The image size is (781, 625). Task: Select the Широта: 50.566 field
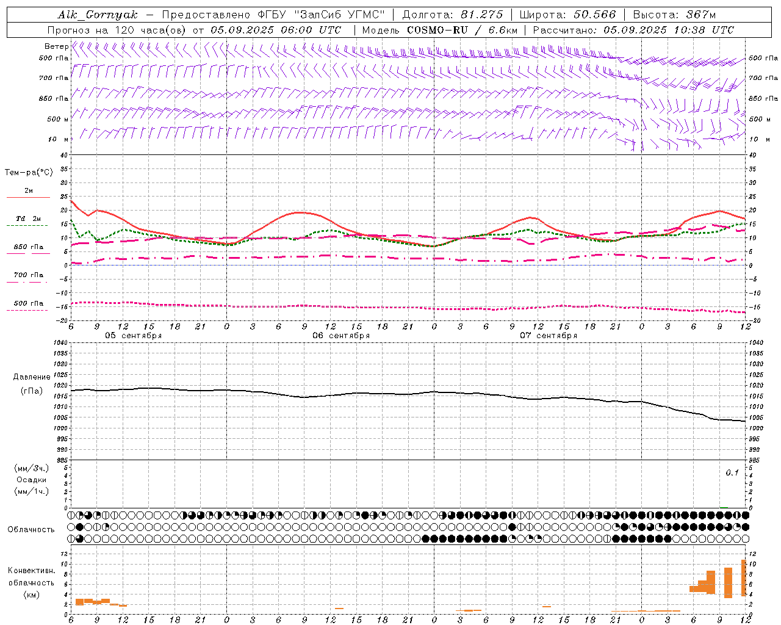coord(567,15)
